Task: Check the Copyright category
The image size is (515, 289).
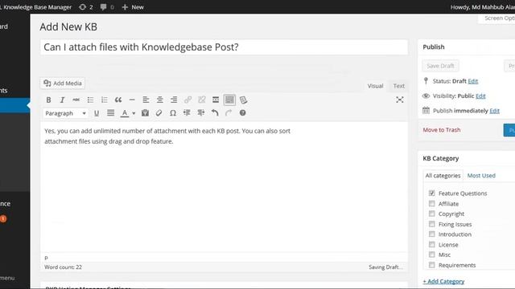Action: [431, 214]
